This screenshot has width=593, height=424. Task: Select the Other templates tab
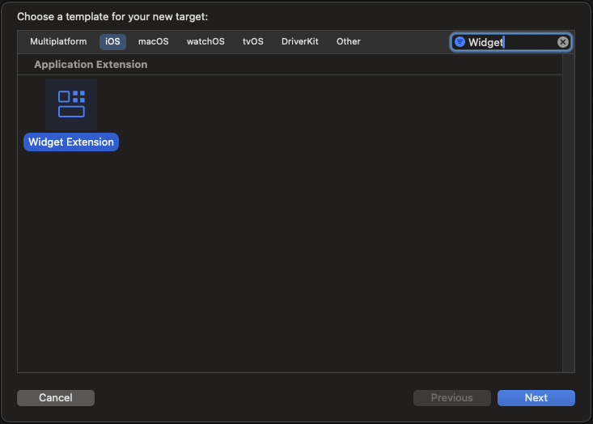349,41
